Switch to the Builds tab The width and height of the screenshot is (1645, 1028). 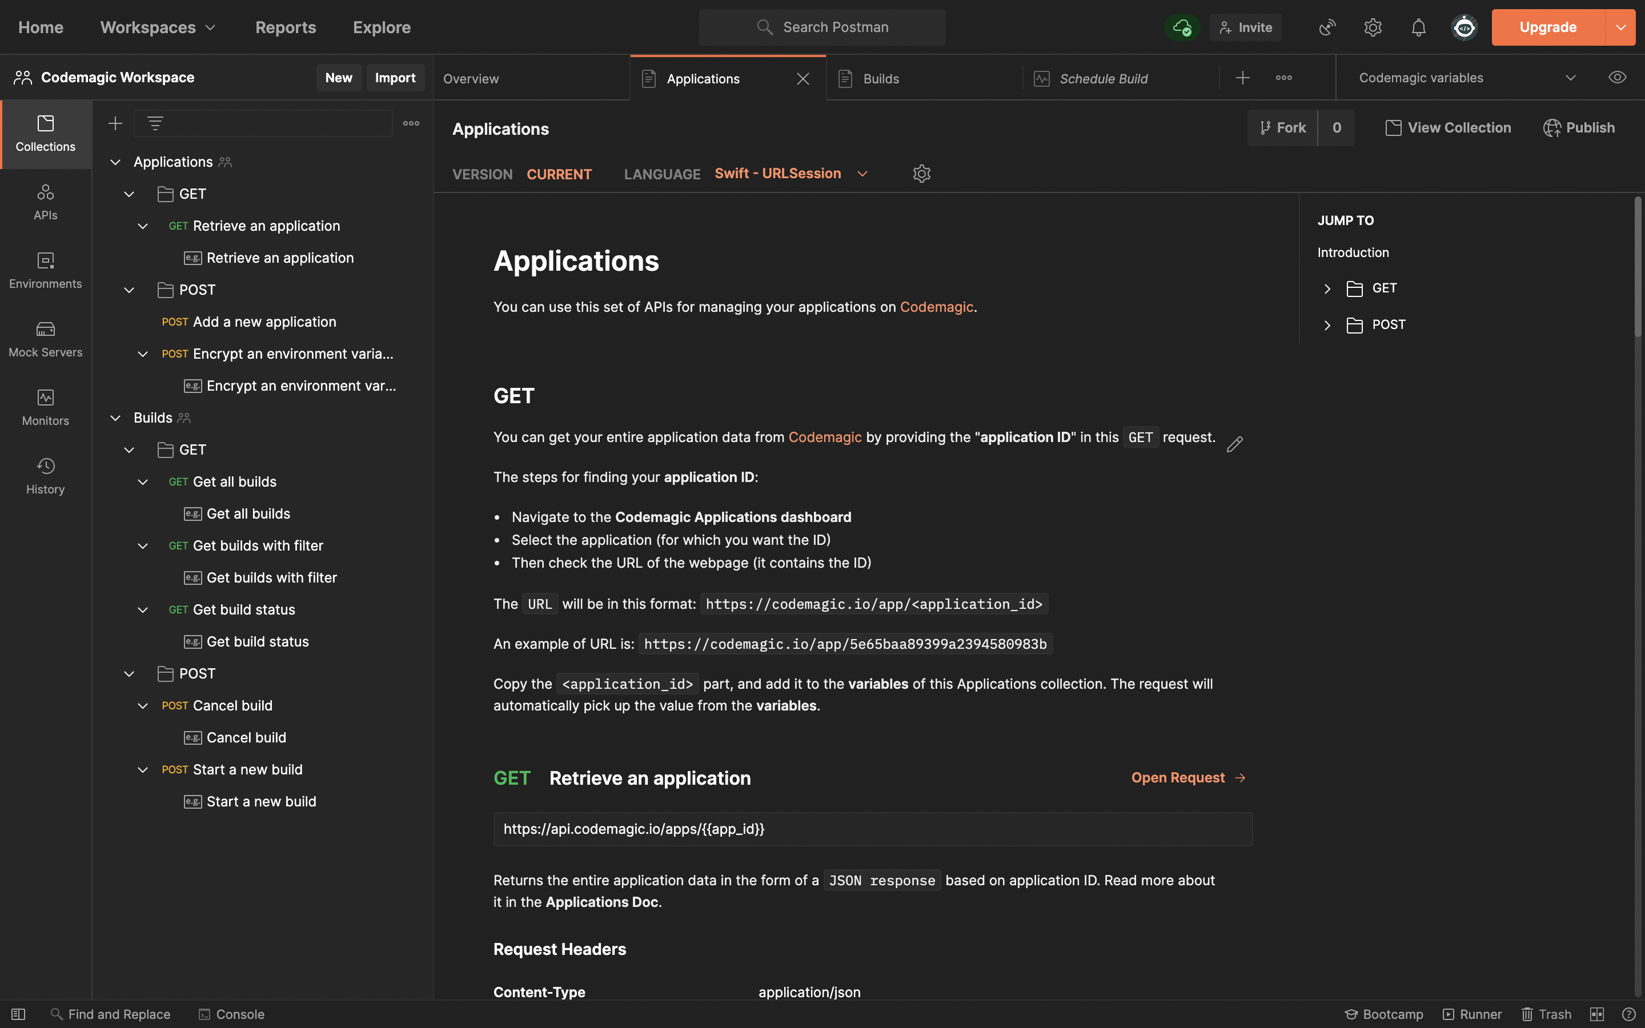click(x=880, y=79)
